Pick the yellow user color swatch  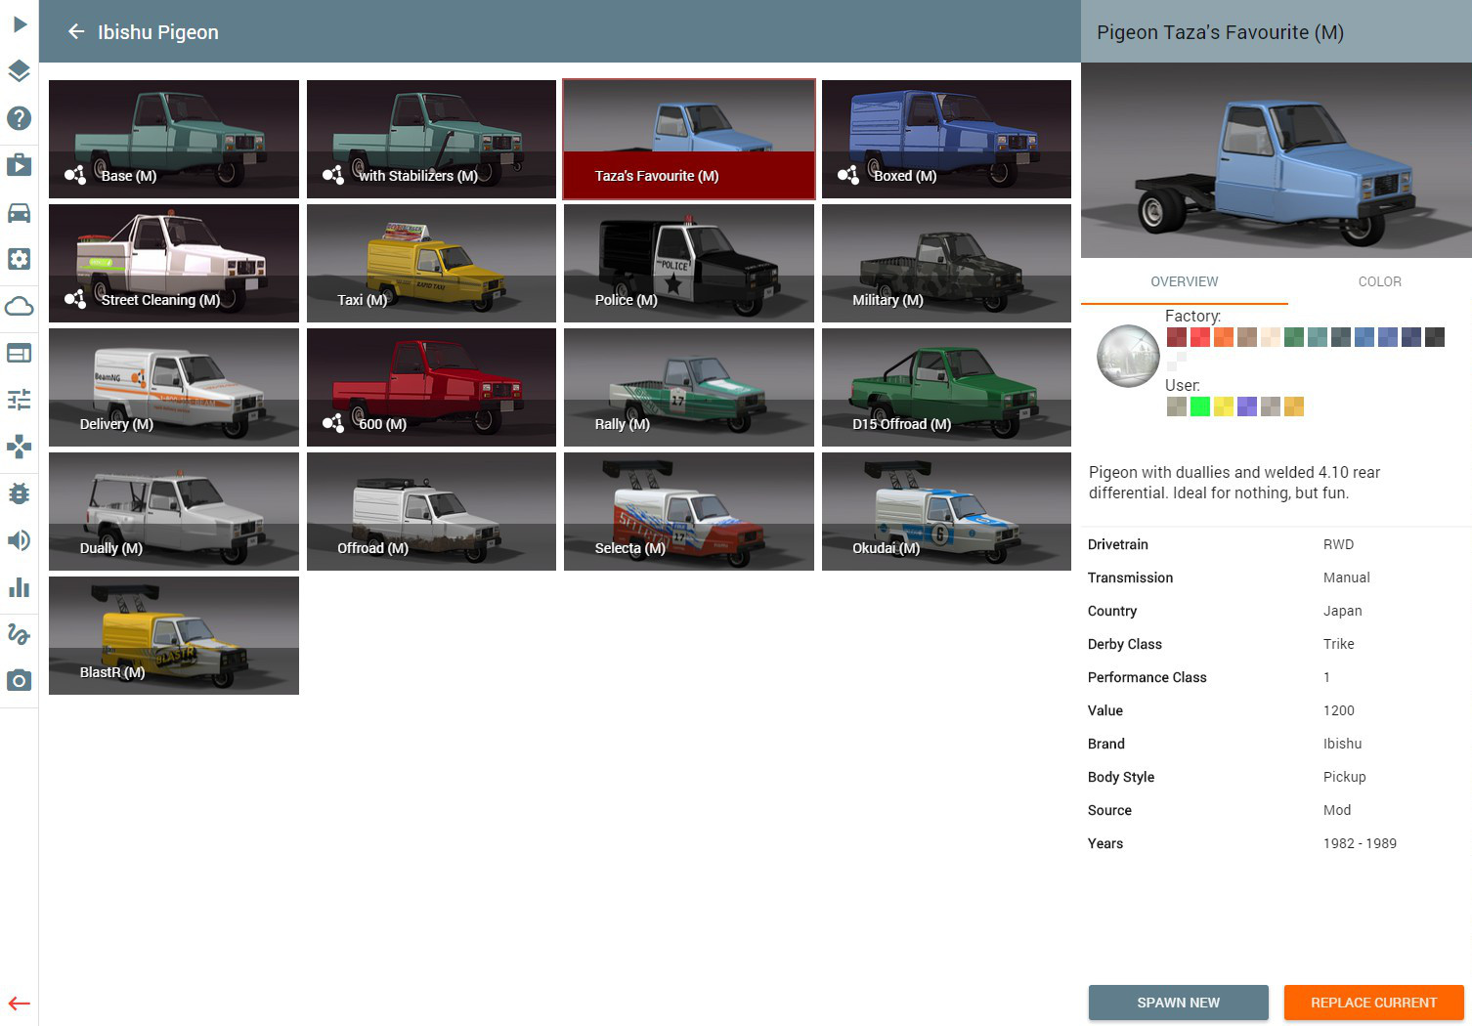pos(1224,406)
